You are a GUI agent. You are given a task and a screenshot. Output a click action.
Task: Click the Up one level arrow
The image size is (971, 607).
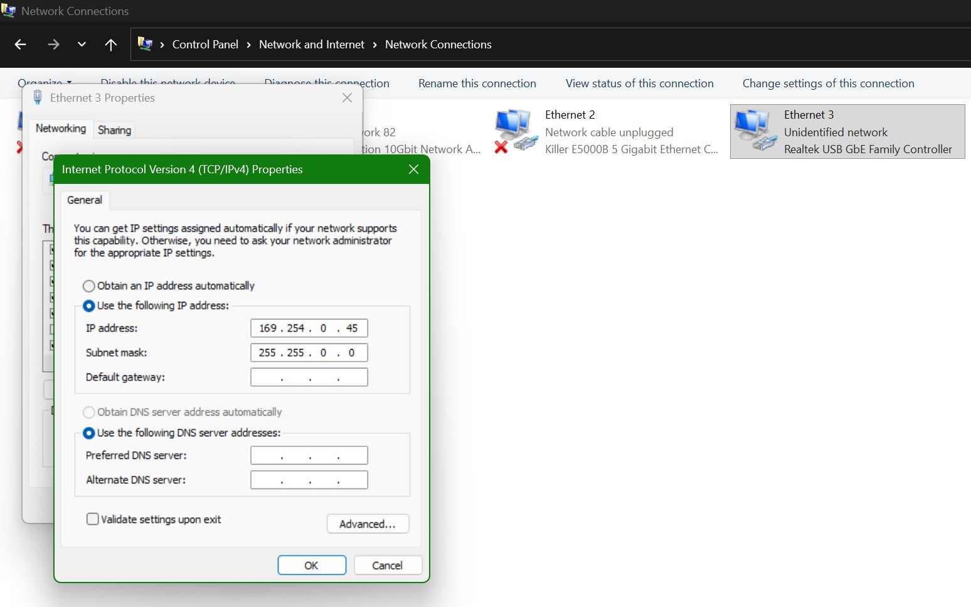coord(111,45)
